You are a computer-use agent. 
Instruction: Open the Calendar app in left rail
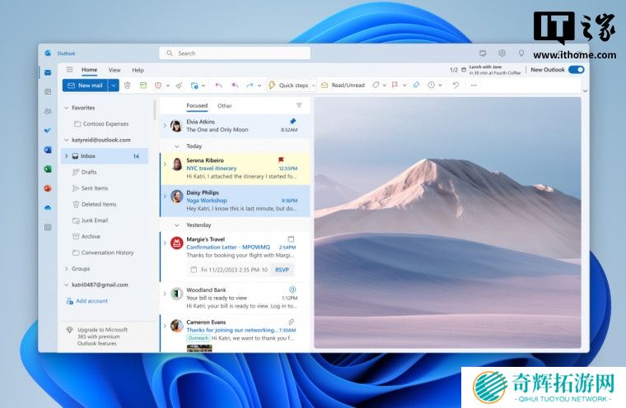pos(48,91)
